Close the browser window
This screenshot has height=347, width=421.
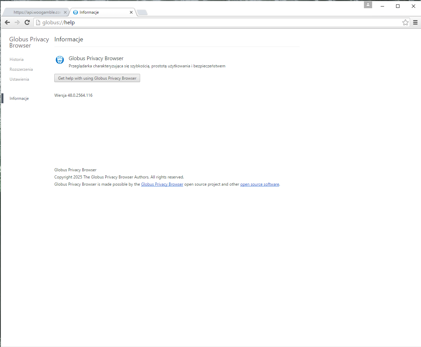pos(413,6)
